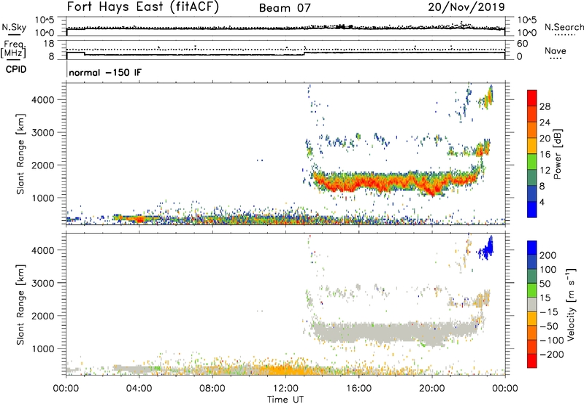Click the "Time UT" axis title
Viewport: 584px width, 404px height.
coord(285,400)
